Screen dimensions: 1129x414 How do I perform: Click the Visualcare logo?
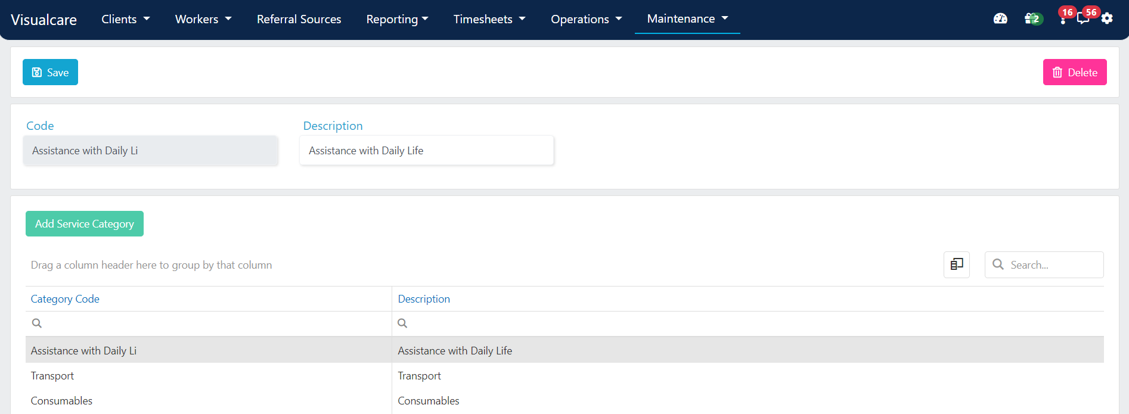pos(44,20)
